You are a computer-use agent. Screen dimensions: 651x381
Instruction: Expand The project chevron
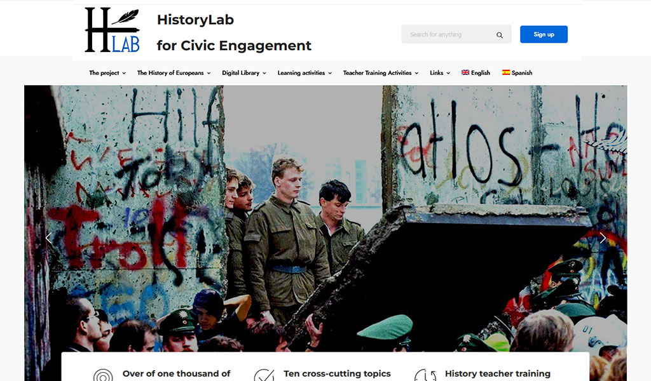(124, 73)
